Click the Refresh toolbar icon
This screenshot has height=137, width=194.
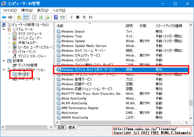coord(41,17)
